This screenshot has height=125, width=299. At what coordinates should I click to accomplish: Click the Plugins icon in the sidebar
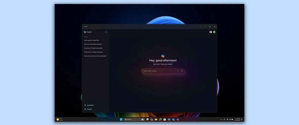[x=85, y=109]
